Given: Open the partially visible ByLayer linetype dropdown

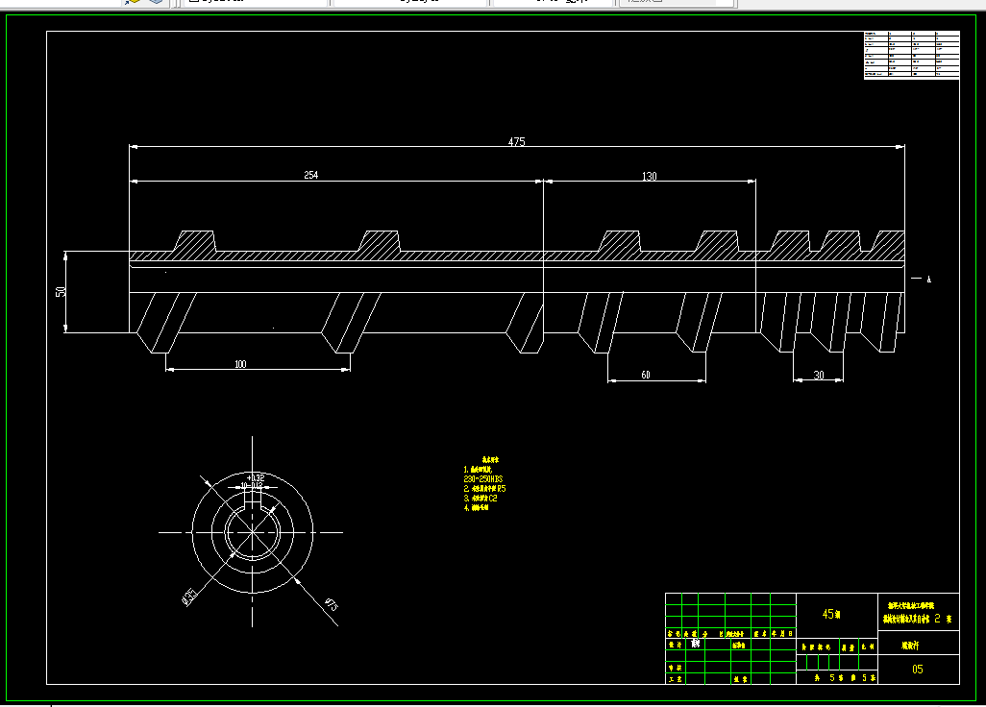Looking at the screenshot, I should (x=410, y=3).
